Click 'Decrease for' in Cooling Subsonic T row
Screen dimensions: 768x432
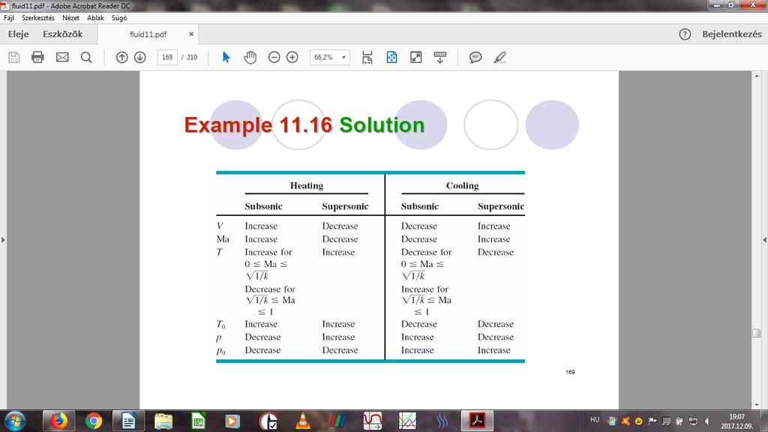coord(426,252)
